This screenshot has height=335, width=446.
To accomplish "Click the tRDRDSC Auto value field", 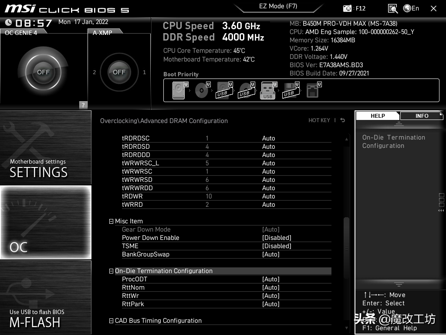I will coord(268,138).
